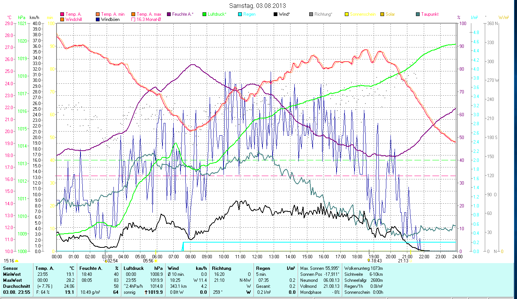The width and height of the screenshot is (517, 299).
Task: Select the purple Feuchte A.* legend swatch
Action: (169, 14)
